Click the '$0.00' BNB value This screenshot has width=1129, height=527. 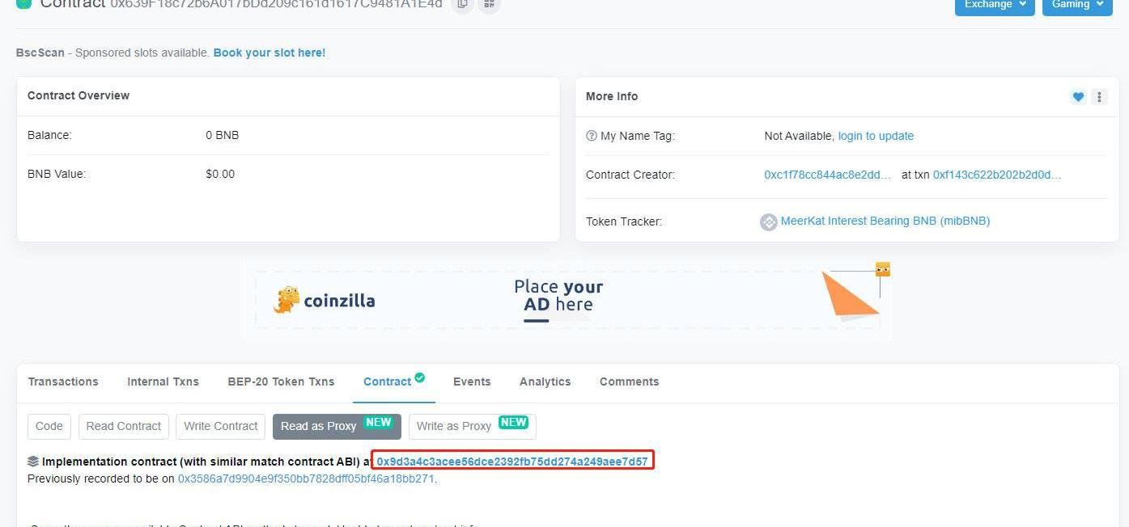click(220, 174)
